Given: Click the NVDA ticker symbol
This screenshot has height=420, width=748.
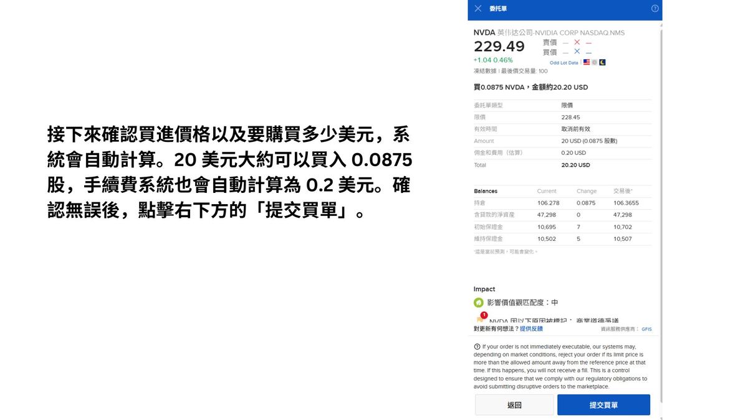Looking at the screenshot, I should pyautogui.click(x=484, y=32).
